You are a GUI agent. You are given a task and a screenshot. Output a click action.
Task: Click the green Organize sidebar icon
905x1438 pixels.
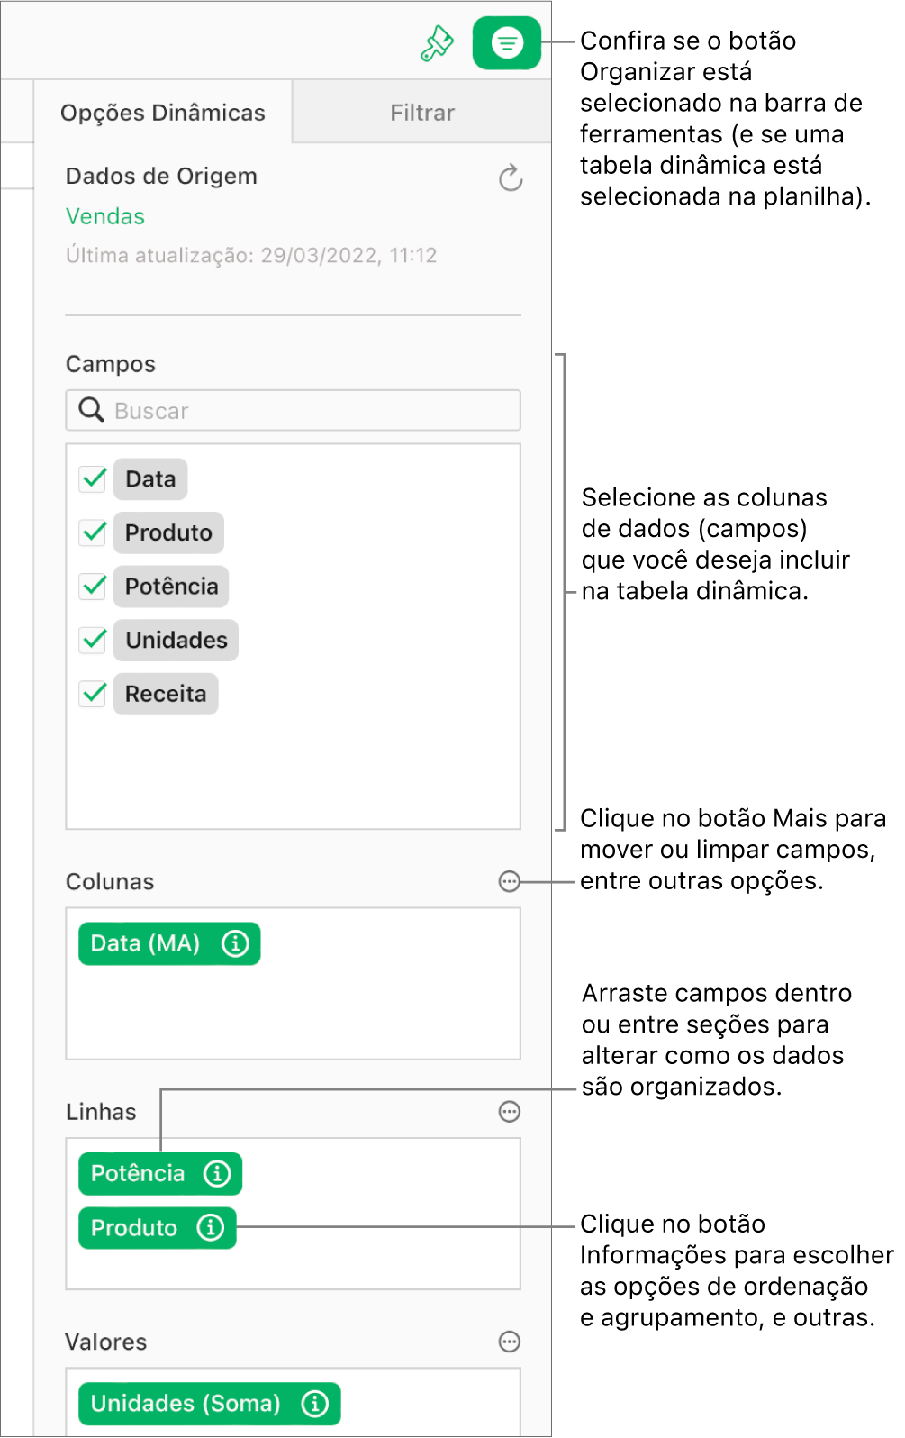point(506,41)
